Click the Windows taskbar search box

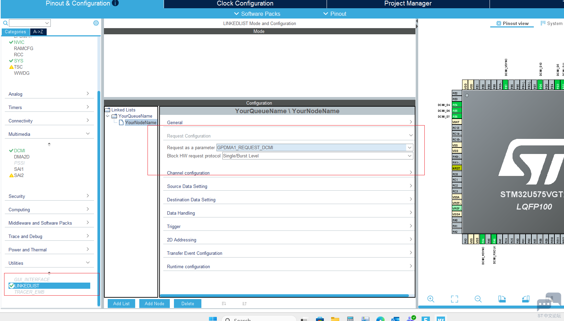point(259,319)
